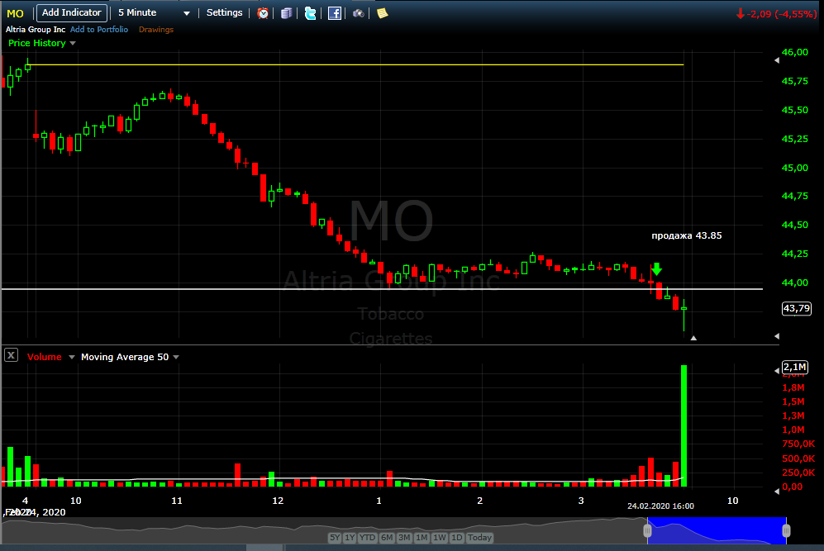This screenshot has width=824, height=551.
Task: Click the Altria Group Inc company name
Action: [36, 30]
